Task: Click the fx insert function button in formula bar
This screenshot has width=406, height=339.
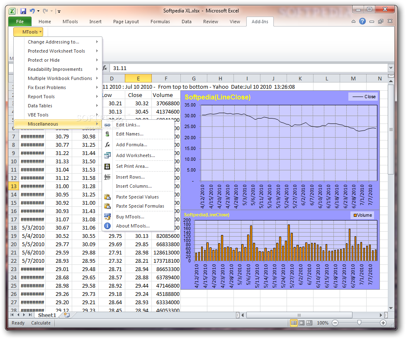Action: [x=105, y=68]
